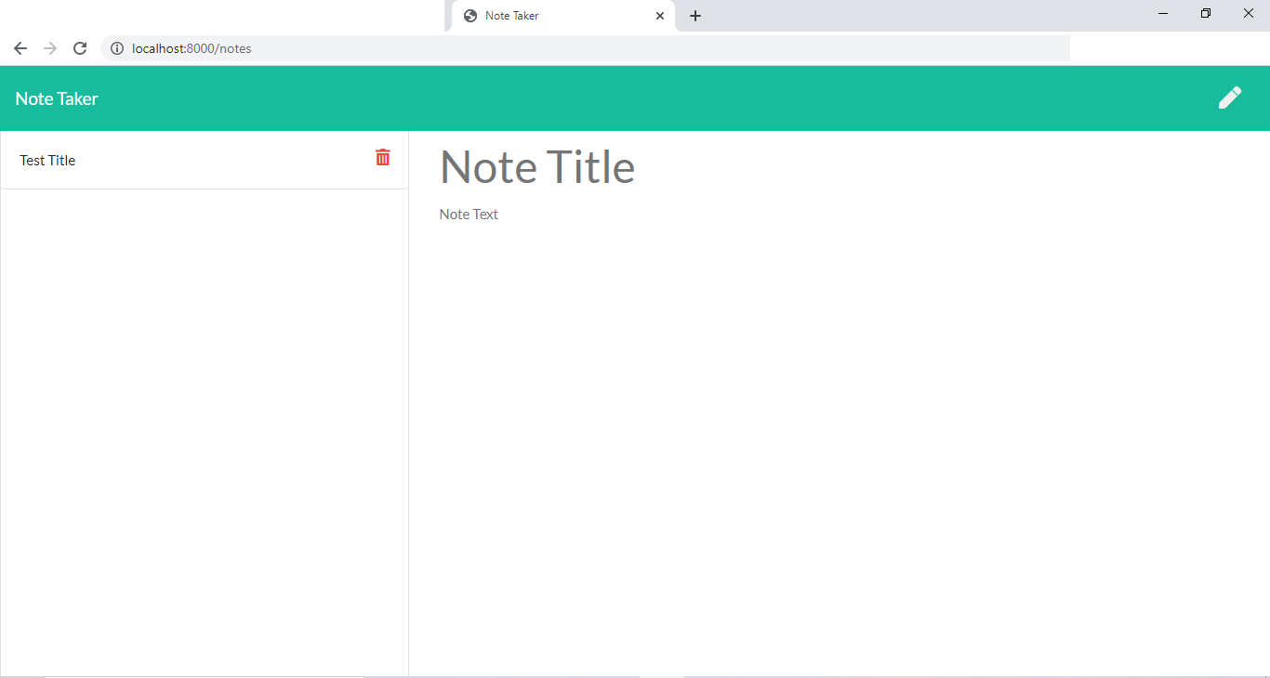Minimize the browser window
This screenshot has width=1270, height=678.
pyautogui.click(x=1163, y=13)
